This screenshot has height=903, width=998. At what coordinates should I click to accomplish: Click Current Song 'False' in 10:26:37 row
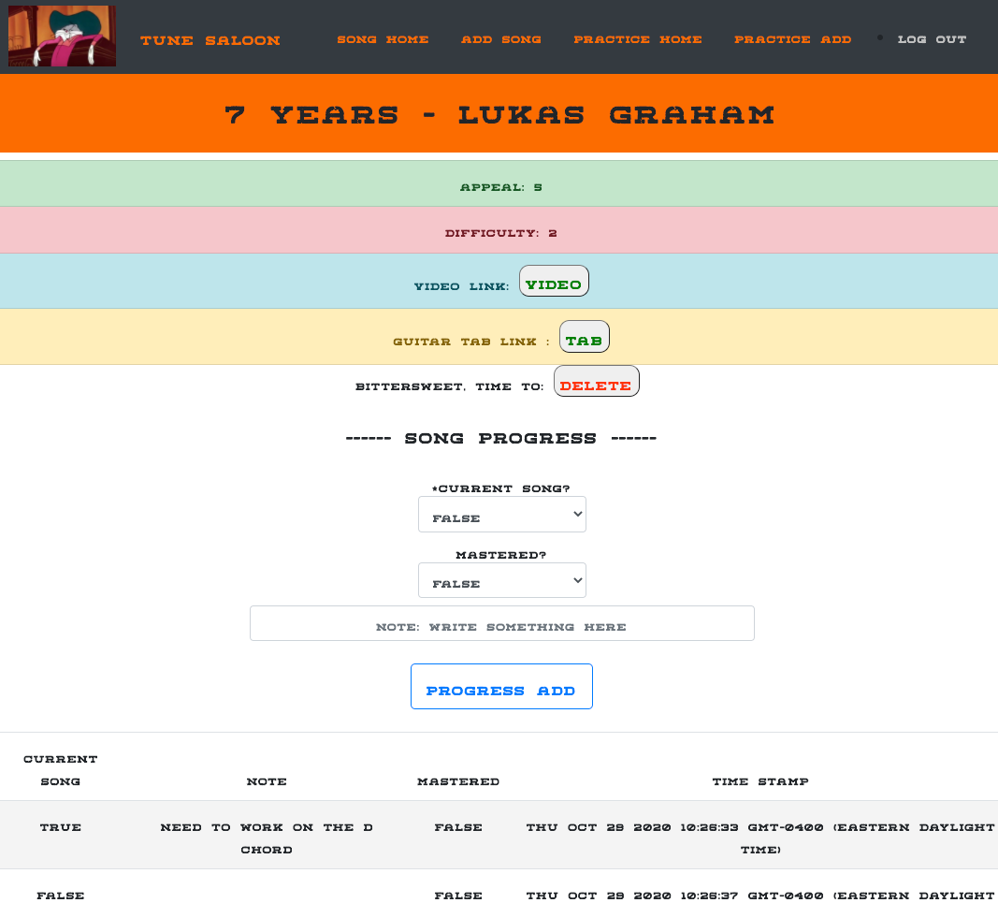click(61, 896)
